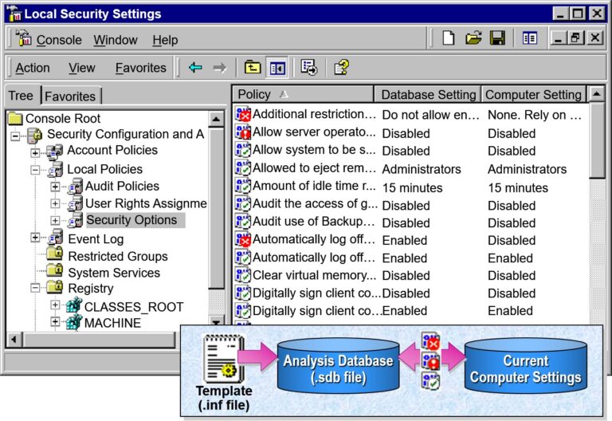612x421 pixels.
Task: Click policy list scrollbar up arrow
Action: (596, 94)
